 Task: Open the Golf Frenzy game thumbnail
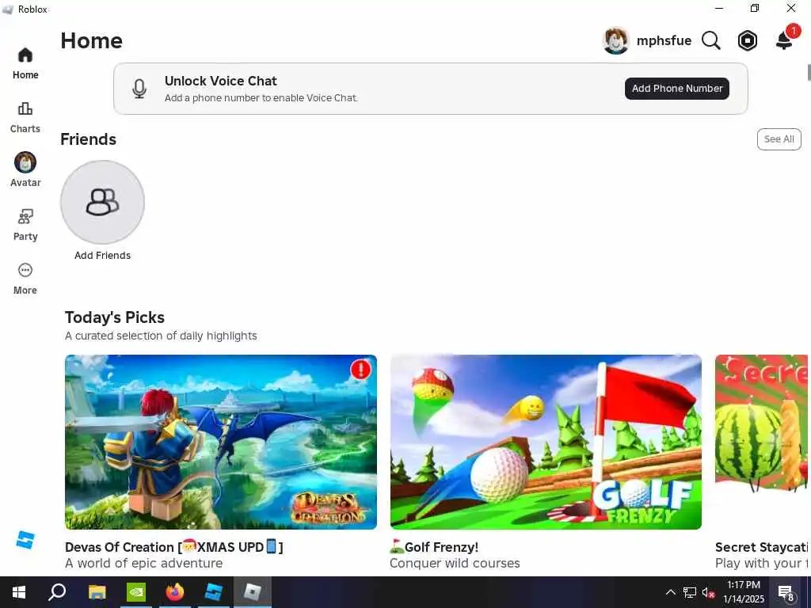pyautogui.click(x=546, y=442)
